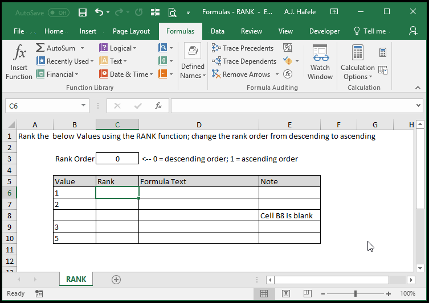The height and width of the screenshot is (303, 429).
Task: Open Text functions dropdown
Action: point(125,61)
